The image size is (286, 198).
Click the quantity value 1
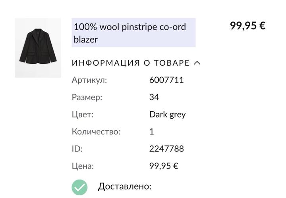click(x=152, y=131)
